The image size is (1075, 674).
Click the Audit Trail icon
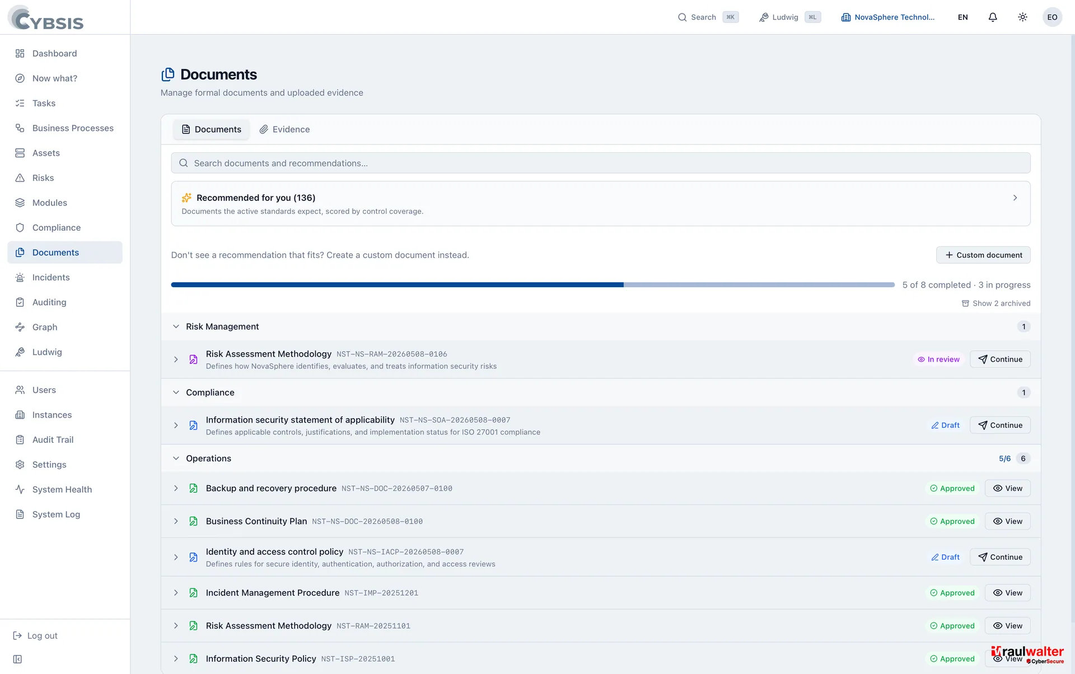click(20, 440)
